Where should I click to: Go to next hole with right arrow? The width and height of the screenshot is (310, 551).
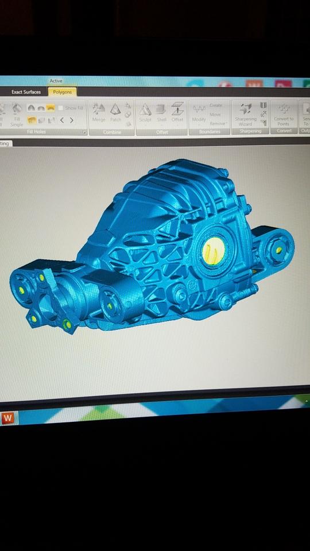click(x=72, y=120)
